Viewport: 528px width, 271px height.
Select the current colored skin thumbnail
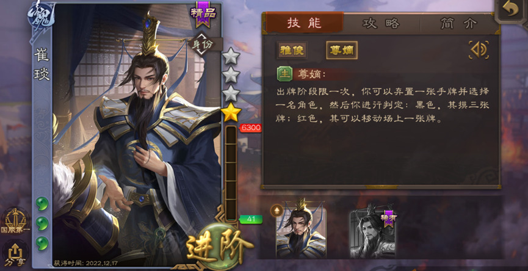(x=301, y=233)
